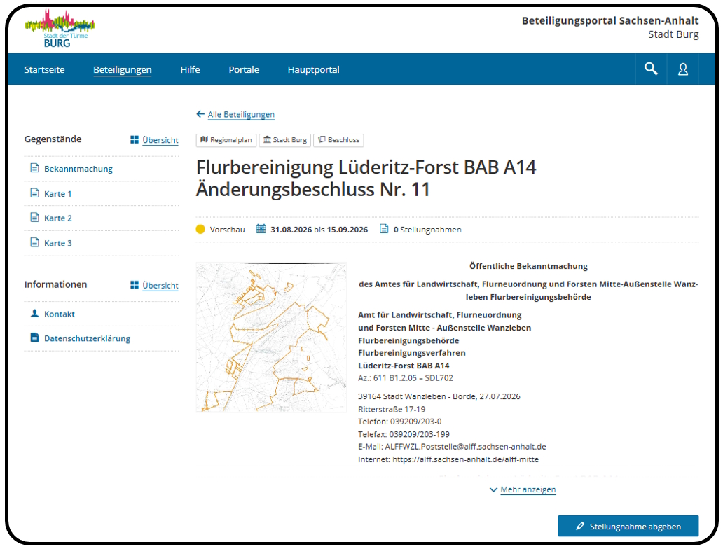Open Beteiligungen in navigation bar
Viewport: 723px width, 549px height.
[122, 69]
